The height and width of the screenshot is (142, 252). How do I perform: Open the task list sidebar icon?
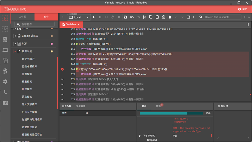tap(5, 61)
